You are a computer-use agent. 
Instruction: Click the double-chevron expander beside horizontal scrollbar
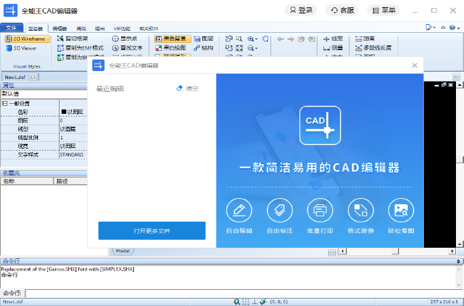[x=331, y=252]
